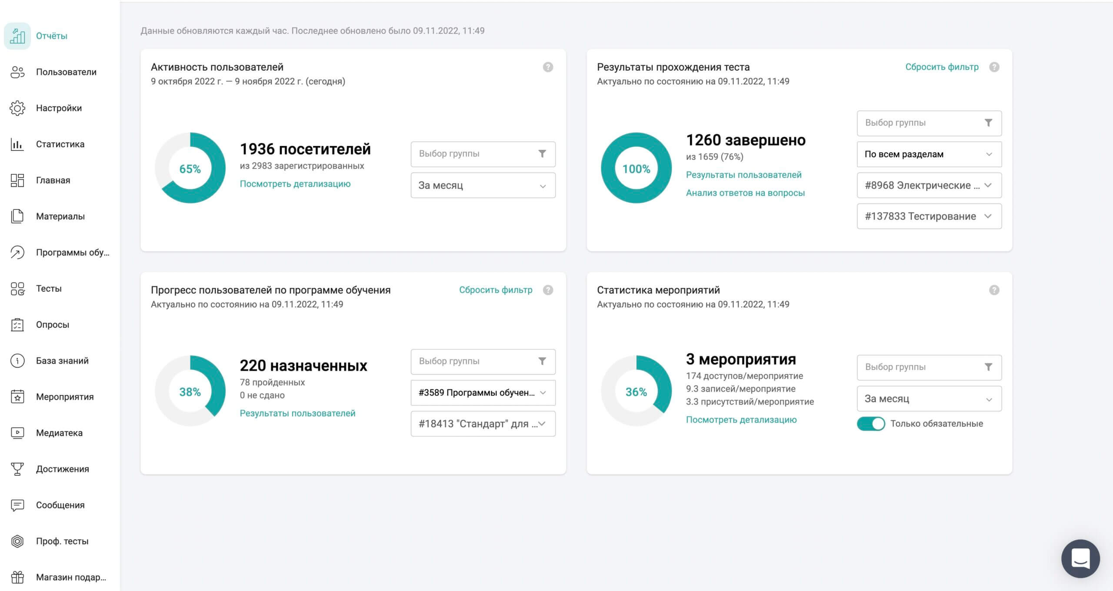The image size is (1113, 591).
Task: Click help icon in Статистика мероприятий card
Action: pyautogui.click(x=994, y=290)
